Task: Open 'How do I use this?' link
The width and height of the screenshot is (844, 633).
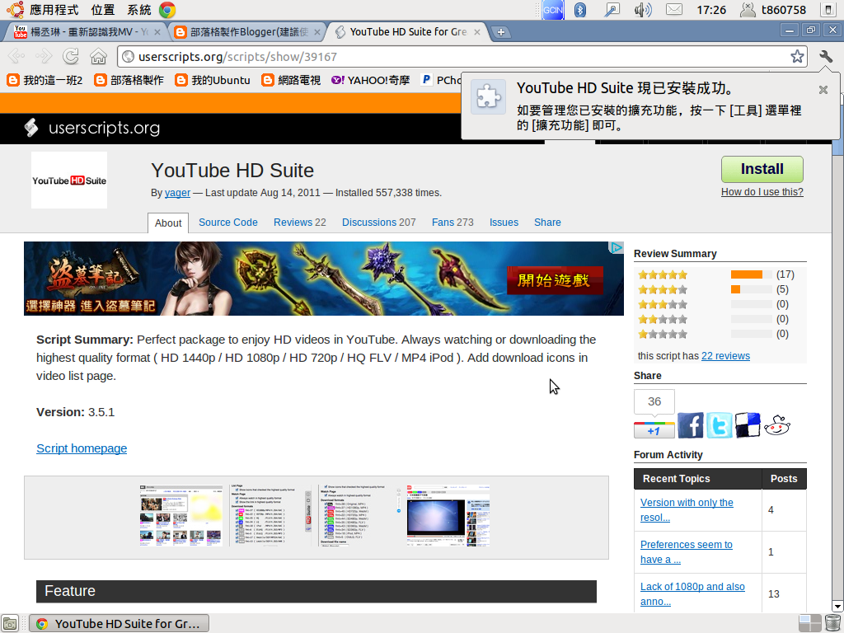Action: (762, 192)
